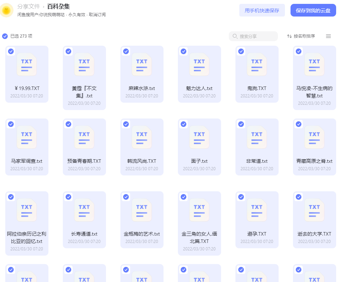
Task: Focus the 搜索分享 search field
Action: coord(253,36)
